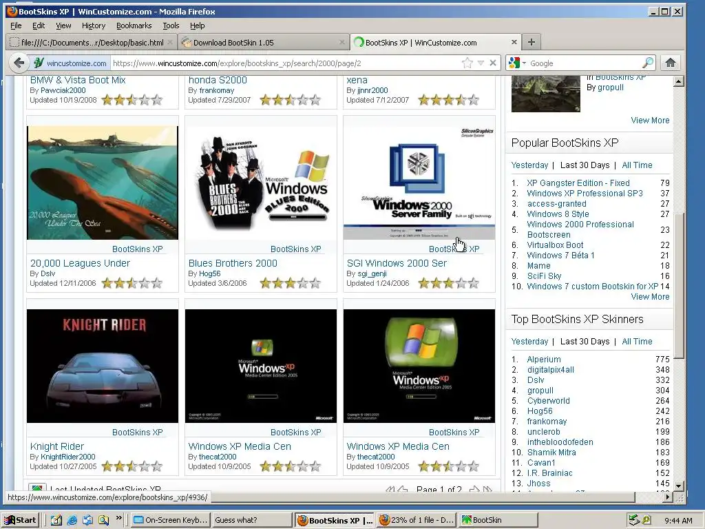The image size is (705, 529).
Task: Click the horizontal scrollbar right arrow
Action: pos(668,497)
